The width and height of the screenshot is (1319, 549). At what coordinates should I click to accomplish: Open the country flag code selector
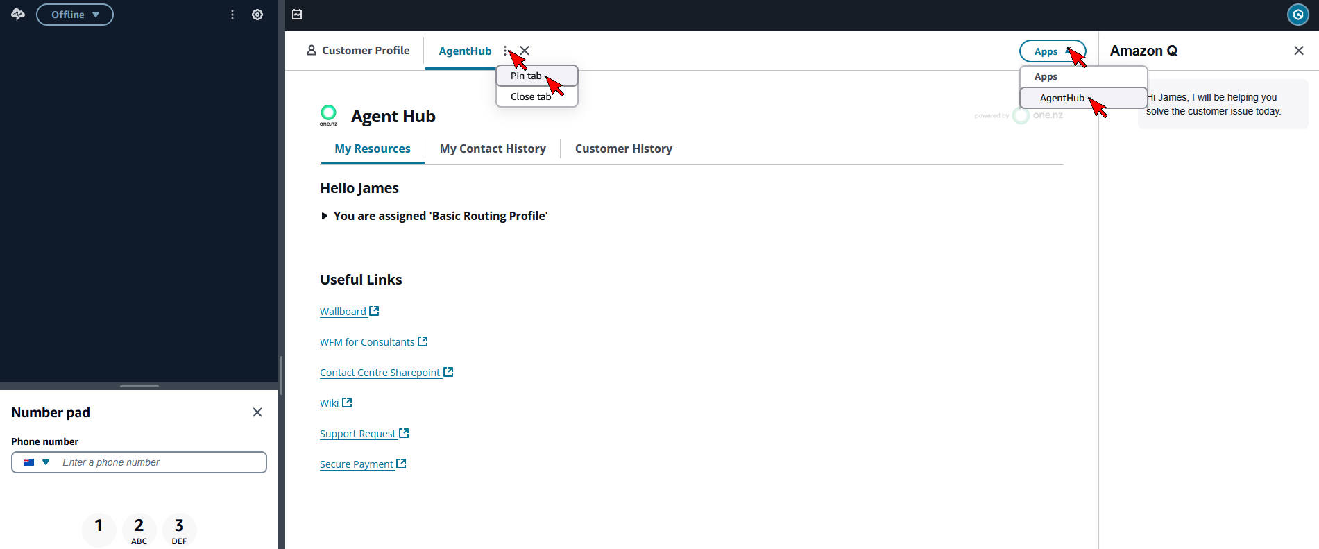[36, 462]
